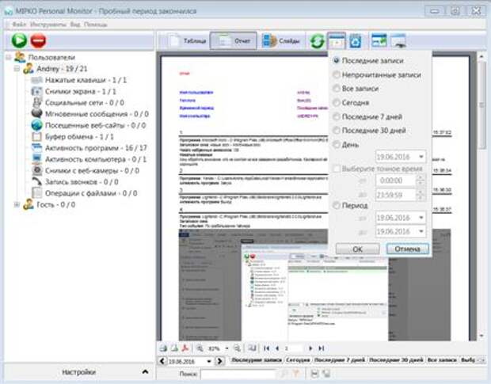Refresh records with the green arrows icon
Screen dimensions: 491x384
[x=317, y=41]
